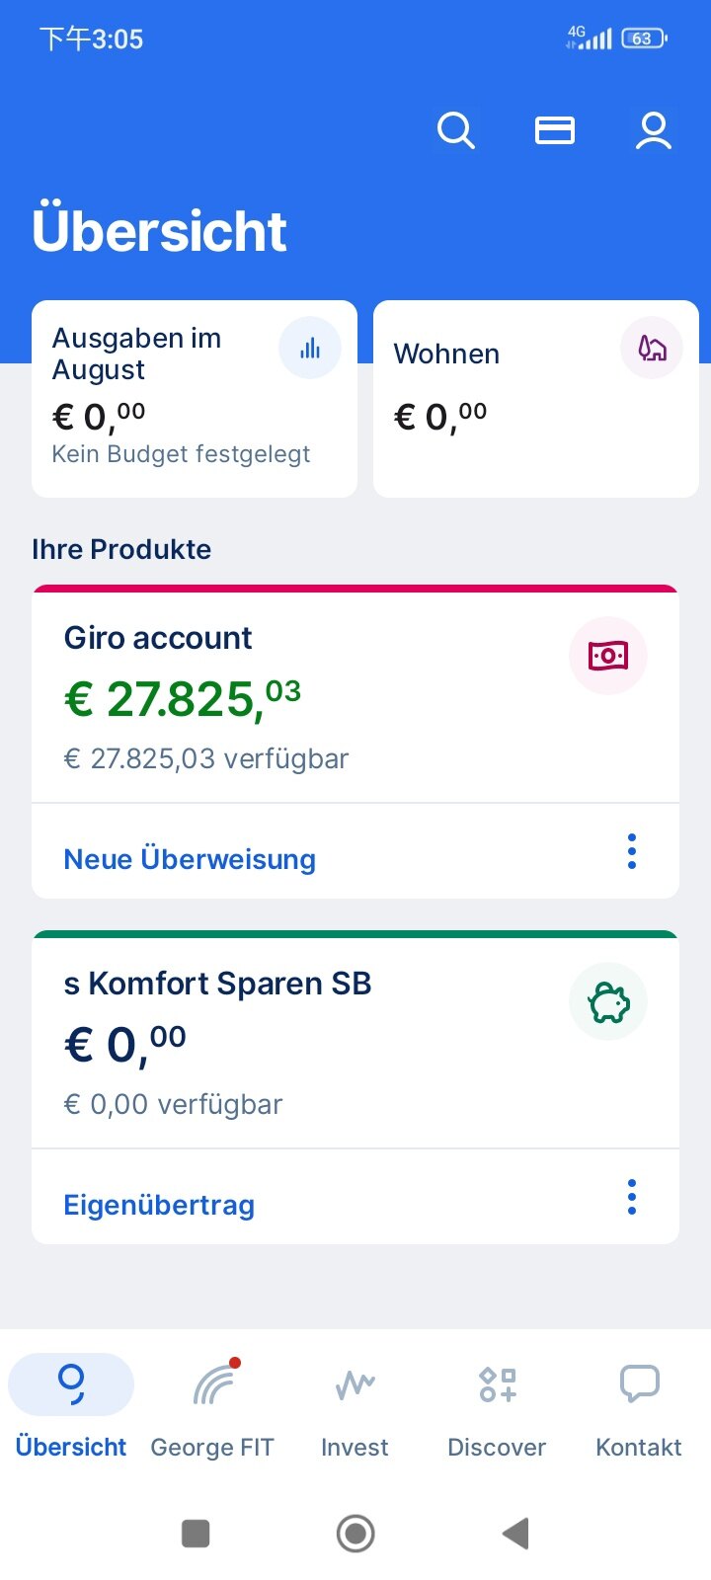The height and width of the screenshot is (1580, 711).
Task: Start a Neue Überweisung
Action: click(190, 859)
